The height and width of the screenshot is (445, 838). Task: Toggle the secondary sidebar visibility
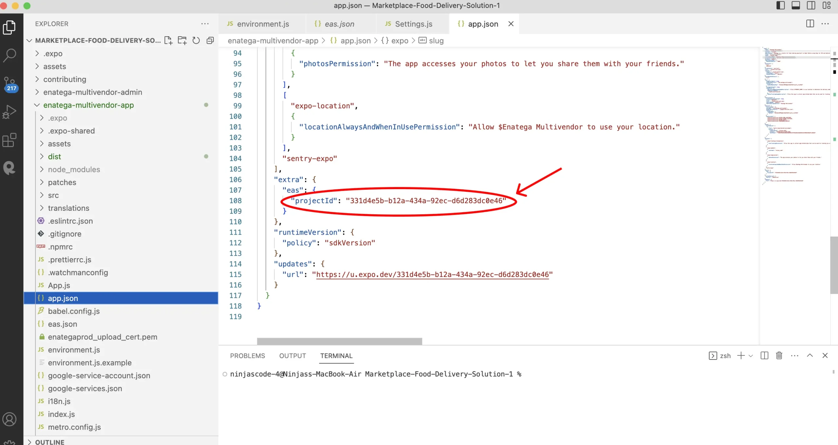tap(811, 6)
